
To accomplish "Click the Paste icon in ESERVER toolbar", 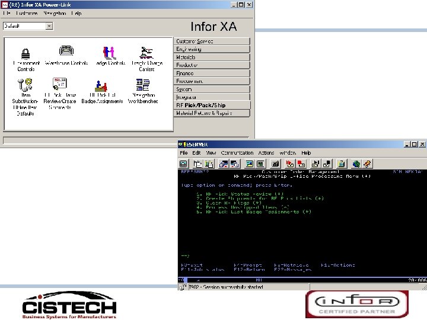I will 209,164.
